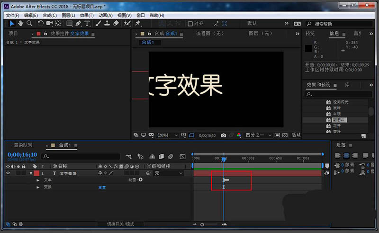This screenshot has height=233, width=379.
Task: Select the horizontal Type tool
Action: tap(87, 23)
